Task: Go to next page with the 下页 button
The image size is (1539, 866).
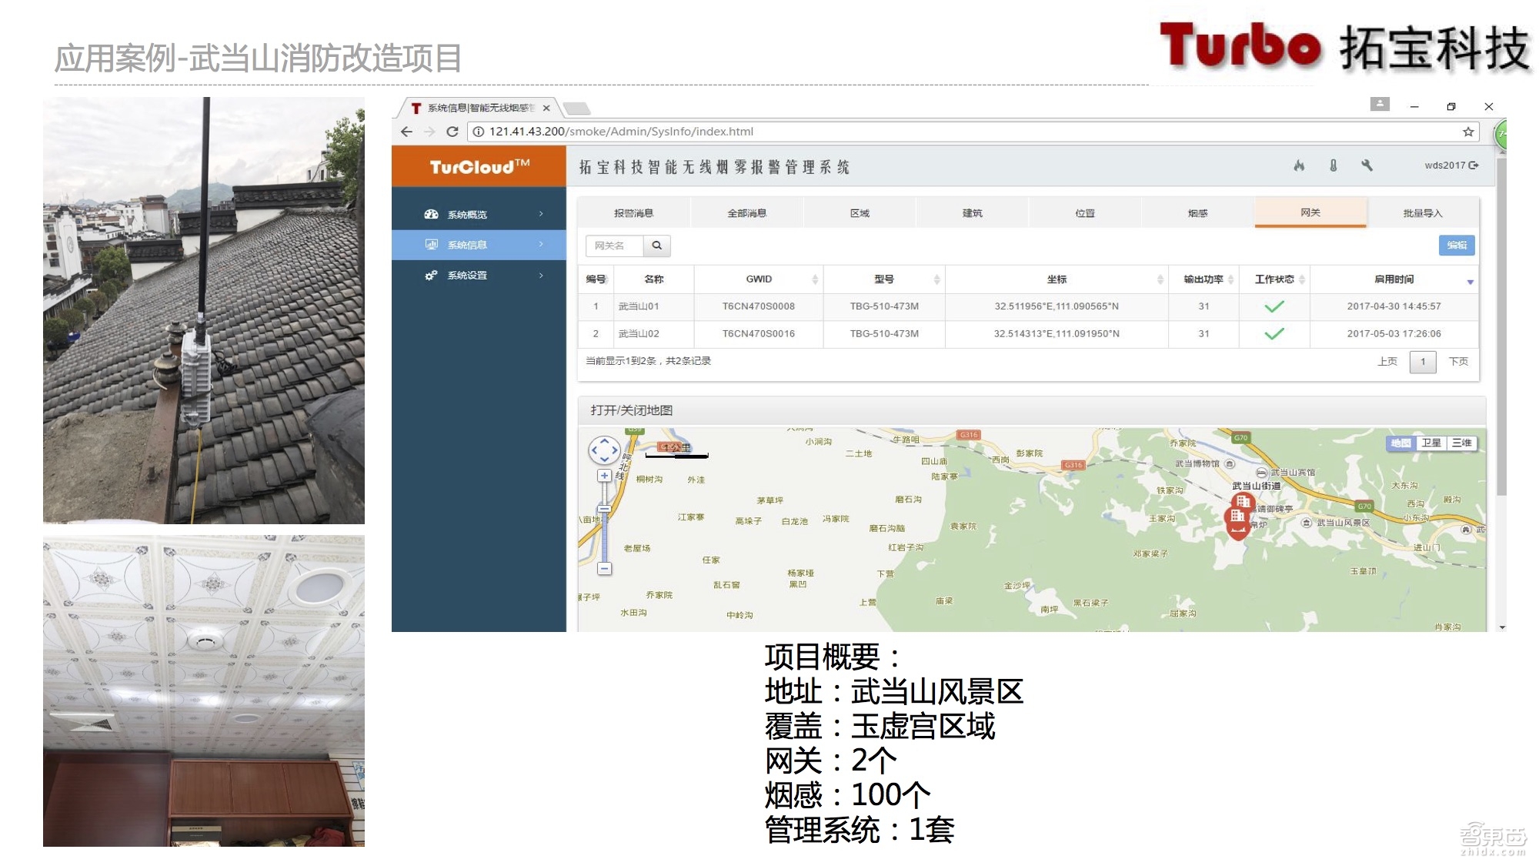Action: click(1460, 362)
